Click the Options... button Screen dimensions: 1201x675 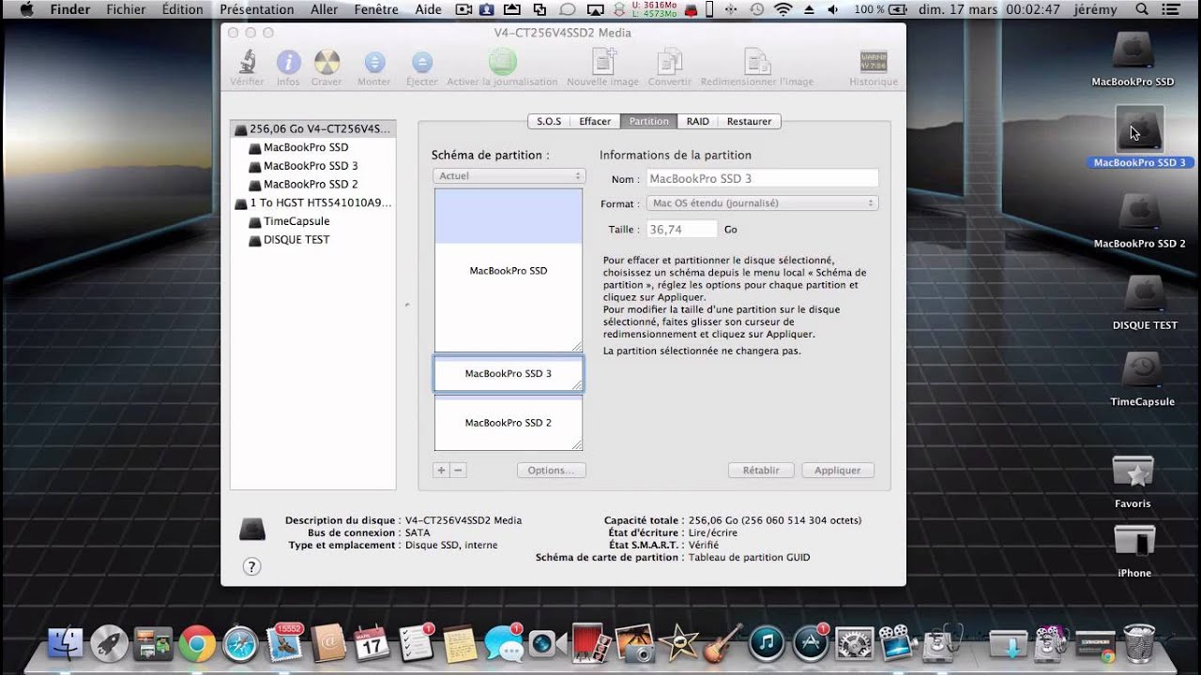tap(551, 471)
